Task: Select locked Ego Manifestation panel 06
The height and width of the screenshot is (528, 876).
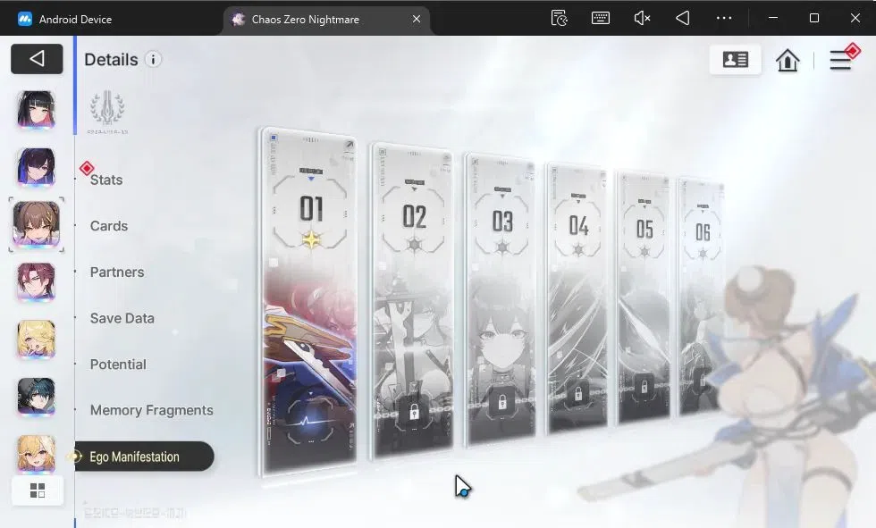Action: 701,297
